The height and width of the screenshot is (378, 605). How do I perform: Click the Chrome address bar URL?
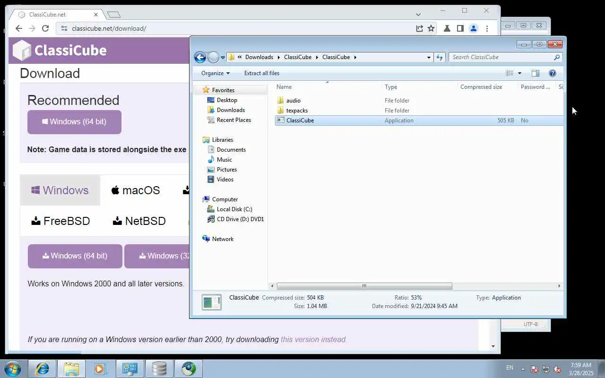[109, 28]
